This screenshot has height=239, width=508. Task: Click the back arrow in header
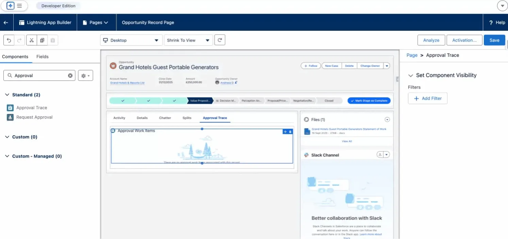pos(6,22)
